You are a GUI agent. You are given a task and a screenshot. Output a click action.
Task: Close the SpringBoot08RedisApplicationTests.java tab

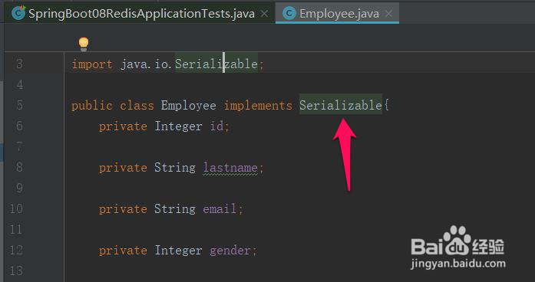tap(264, 14)
